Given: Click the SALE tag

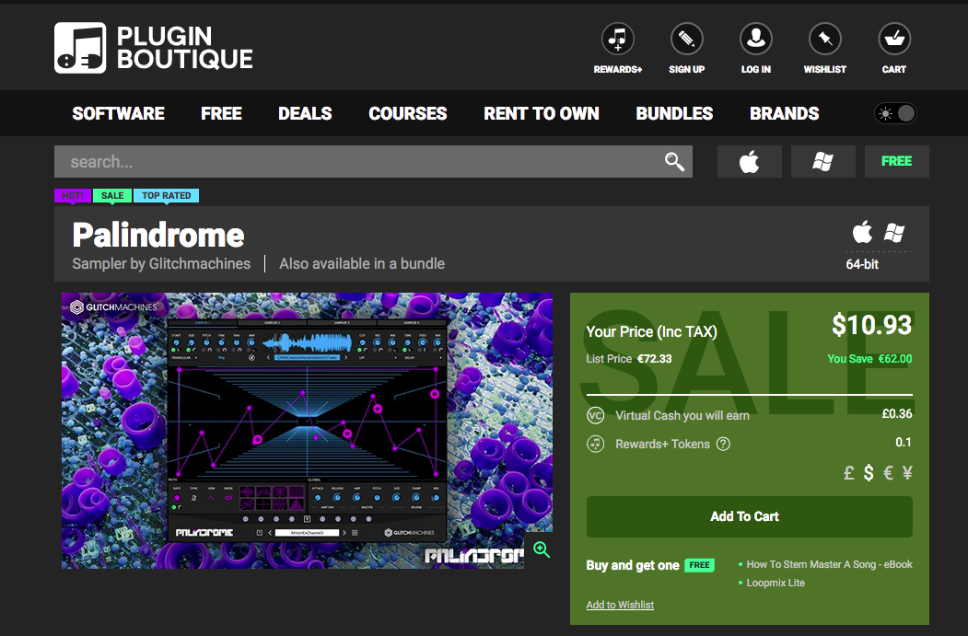Looking at the screenshot, I should pos(112,195).
